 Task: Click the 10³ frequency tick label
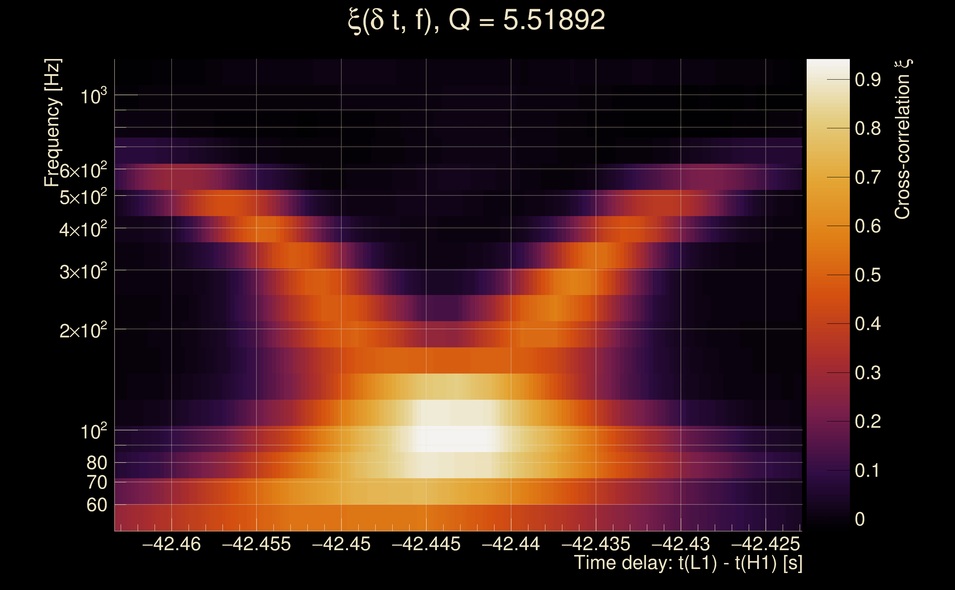coord(93,96)
